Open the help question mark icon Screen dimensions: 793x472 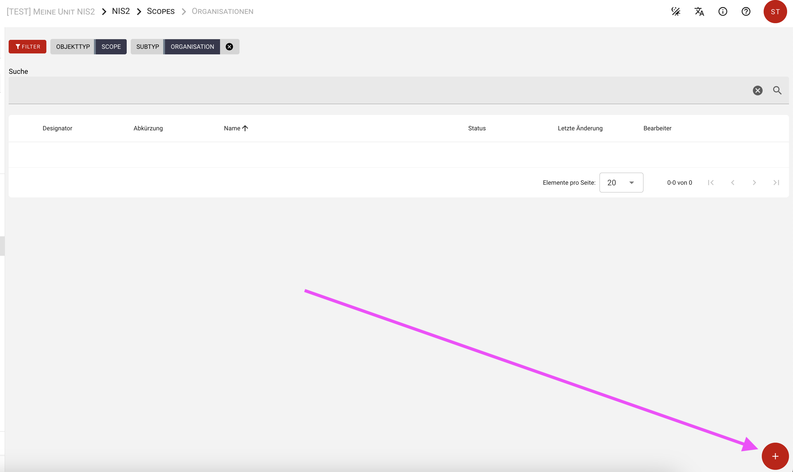[x=746, y=12]
